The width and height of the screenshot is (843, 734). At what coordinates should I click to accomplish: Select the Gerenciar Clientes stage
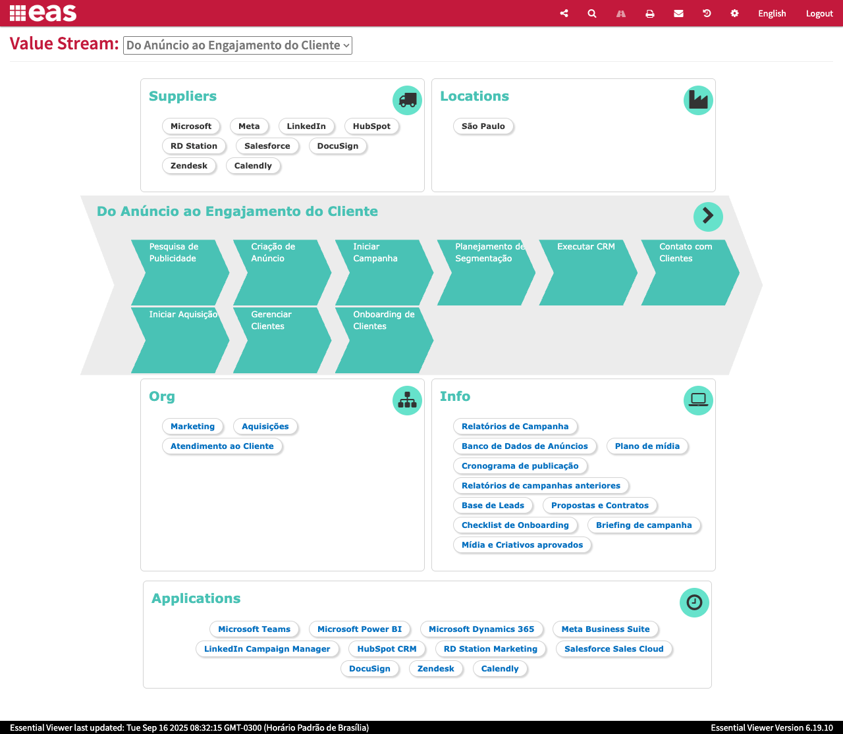282,340
